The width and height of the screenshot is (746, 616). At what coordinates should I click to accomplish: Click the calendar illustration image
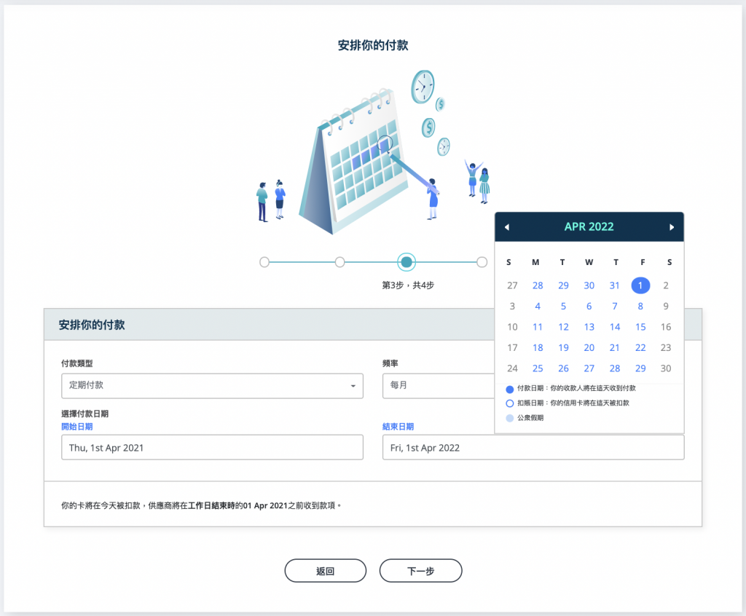coord(374,152)
